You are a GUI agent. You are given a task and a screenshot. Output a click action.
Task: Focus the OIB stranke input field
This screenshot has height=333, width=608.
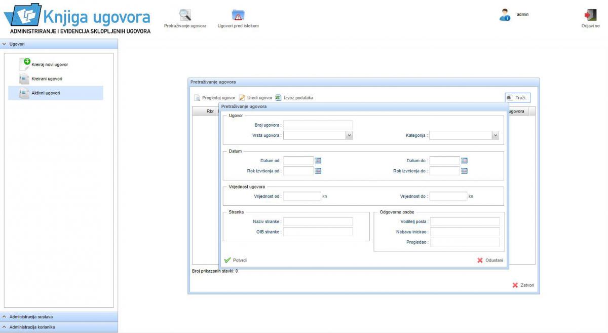(x=318, y=232)
